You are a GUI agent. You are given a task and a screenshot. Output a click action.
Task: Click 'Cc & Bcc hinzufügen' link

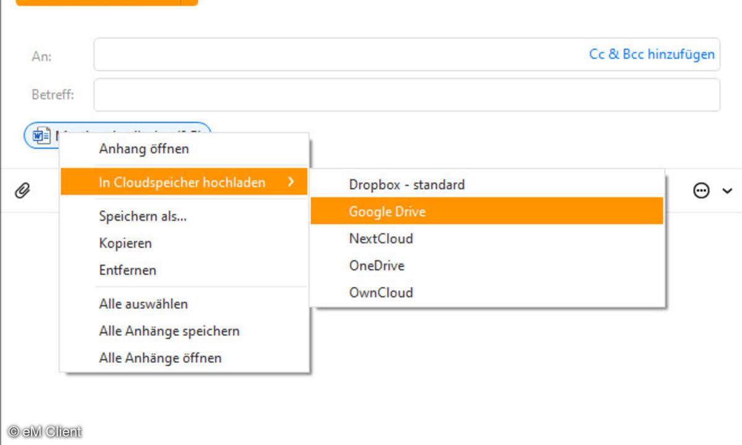(x=652, y=54)
